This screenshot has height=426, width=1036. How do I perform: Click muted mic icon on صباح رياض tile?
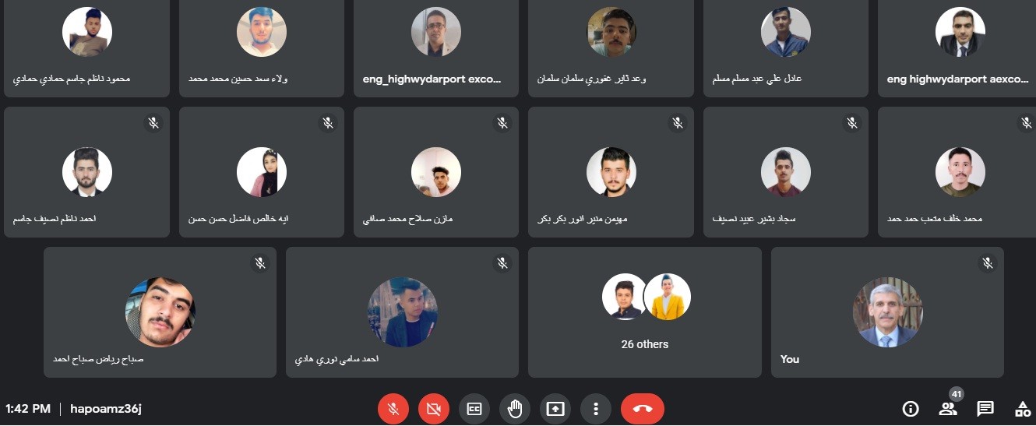(x=260, y=263)
